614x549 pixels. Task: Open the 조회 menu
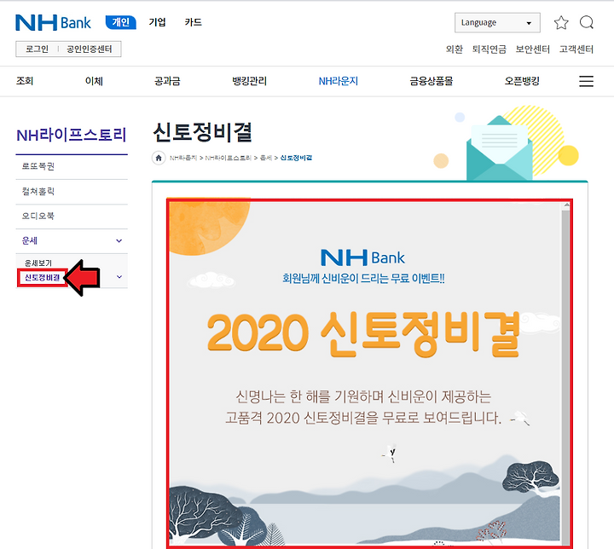coord(25,81)
